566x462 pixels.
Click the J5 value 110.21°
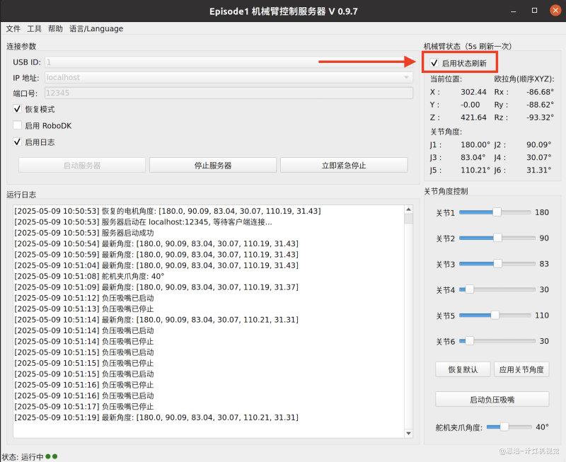pyautogui.click(x=475, y=170)
